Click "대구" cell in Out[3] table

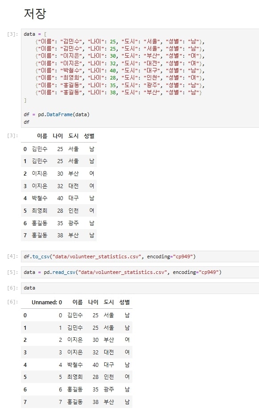[x=74, y=198]
